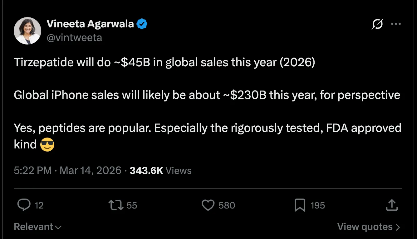
Task: Click the 343.6K Views count
Action: point(160,171)
